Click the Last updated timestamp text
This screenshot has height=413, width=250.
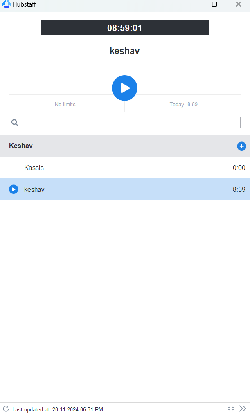[58, 409]
